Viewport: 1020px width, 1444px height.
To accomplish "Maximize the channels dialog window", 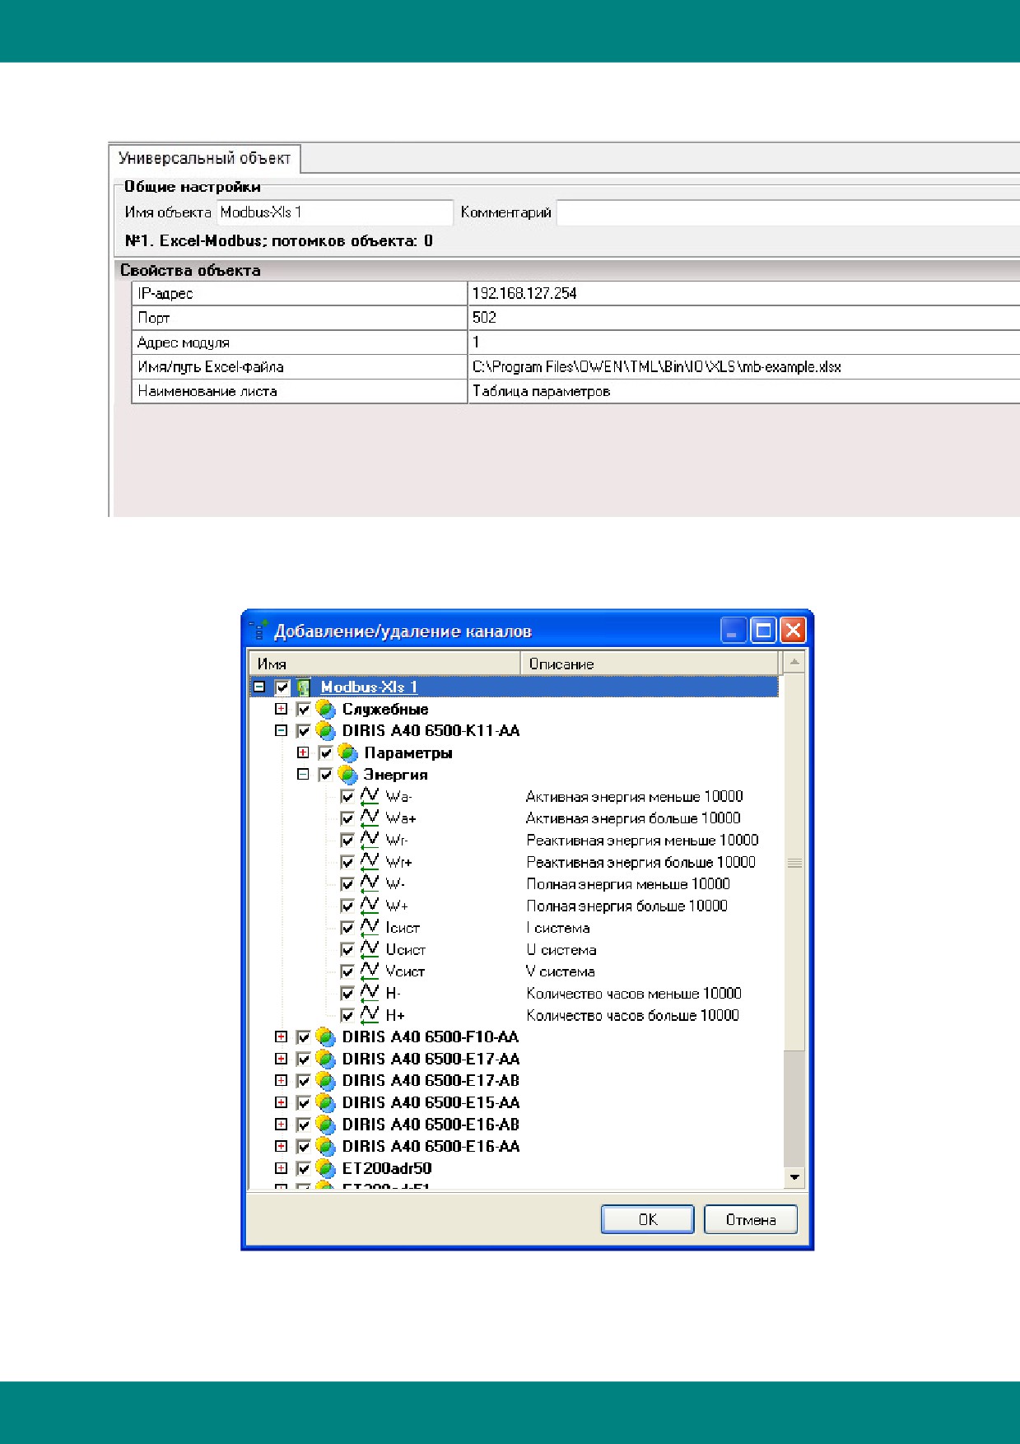I will point(763,631).
